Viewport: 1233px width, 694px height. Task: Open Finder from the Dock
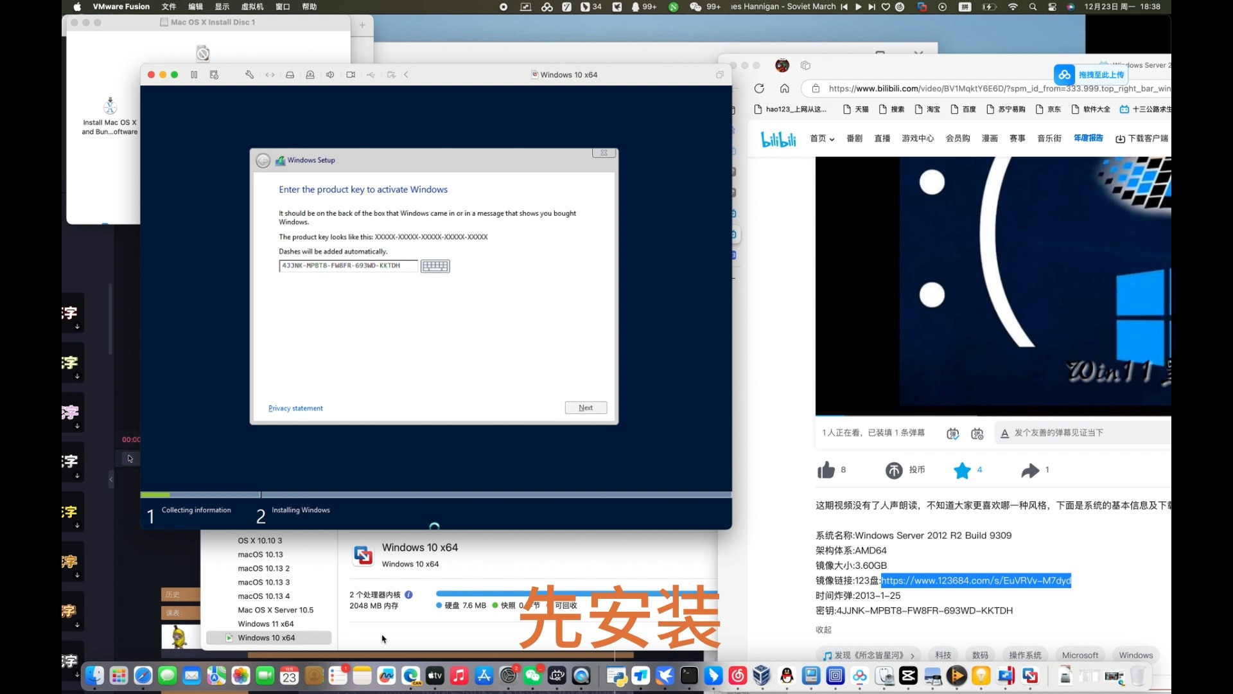pos(94,675)
